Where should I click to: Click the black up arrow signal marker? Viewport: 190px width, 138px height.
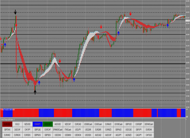(x=35, y=92)
